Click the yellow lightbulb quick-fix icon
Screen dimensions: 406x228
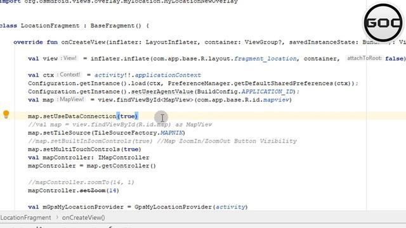point(6,114)
